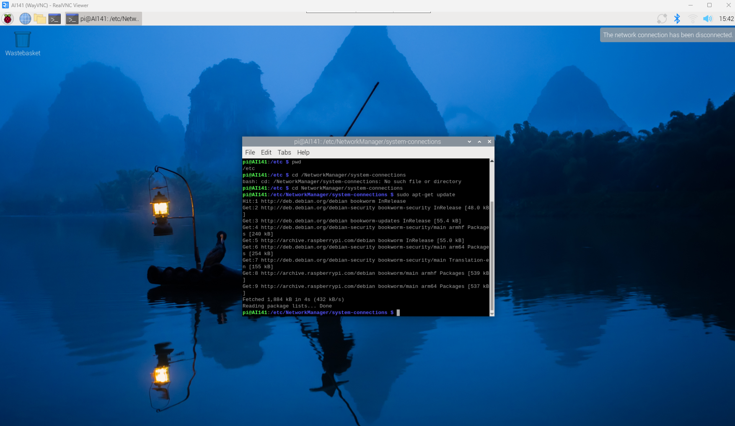Select the pi@AI141 terminal taskbar button
The height and width of the screenshot is (426, 735).
click(104, 19)
